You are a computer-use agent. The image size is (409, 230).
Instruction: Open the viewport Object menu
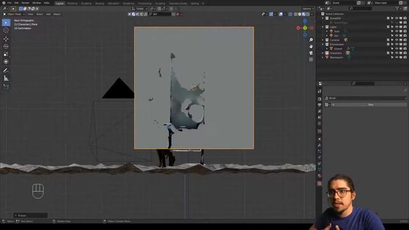pos(57,14)
